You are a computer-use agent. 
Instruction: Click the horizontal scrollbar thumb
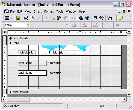click(18, 99)
